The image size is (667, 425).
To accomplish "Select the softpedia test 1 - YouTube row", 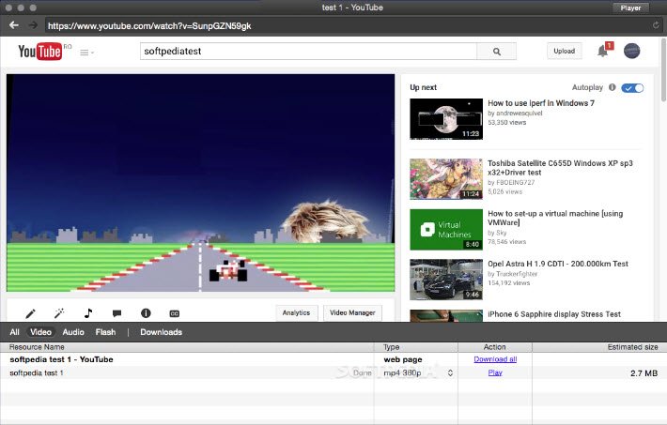I will 333,359.
